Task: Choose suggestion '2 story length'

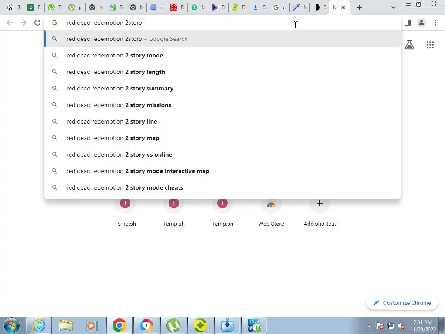Action: point(222,72)
